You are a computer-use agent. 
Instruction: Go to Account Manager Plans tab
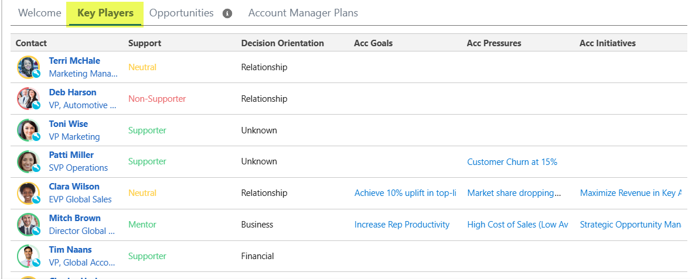(303, 13)
